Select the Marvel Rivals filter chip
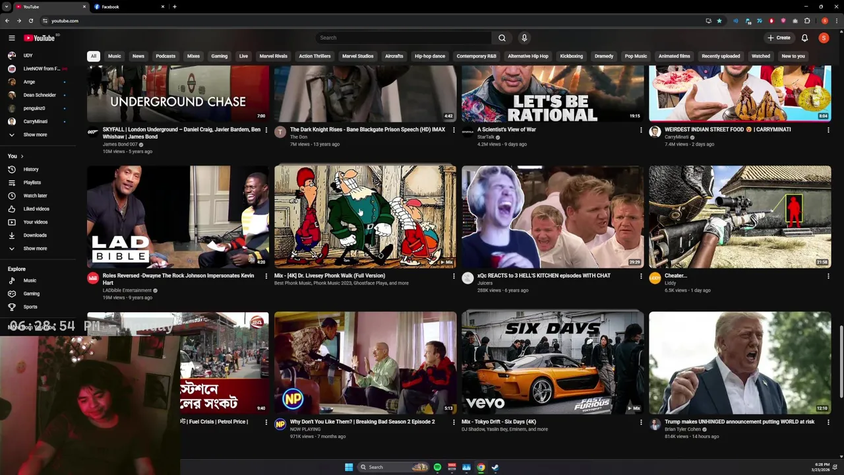Viewport: 844px width, 475px height. click(273, 56)
